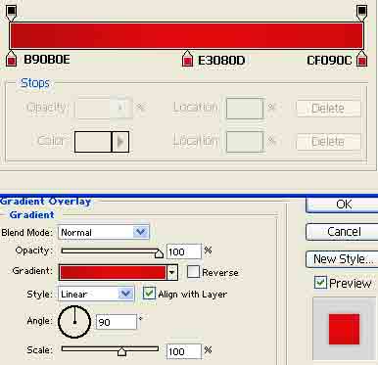This screenshot has width=378, height=365.
Task: Select the left opacity stop above gradient bar
Action: point(12,12)
